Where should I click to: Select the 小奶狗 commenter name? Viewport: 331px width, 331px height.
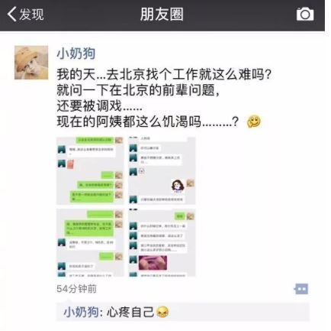(81, 312)
